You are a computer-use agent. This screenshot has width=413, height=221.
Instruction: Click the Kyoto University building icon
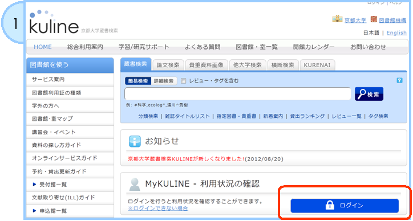pos(337,19)
